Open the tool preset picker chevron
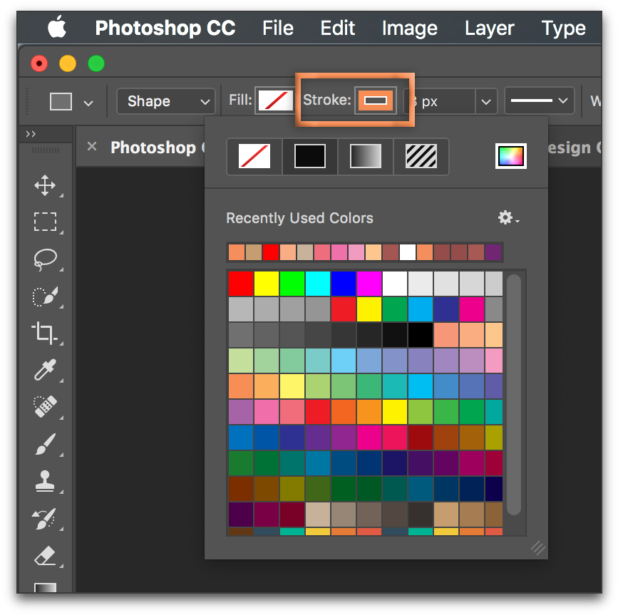This screenshot has width=618, height=615. (x=88, y=103)
